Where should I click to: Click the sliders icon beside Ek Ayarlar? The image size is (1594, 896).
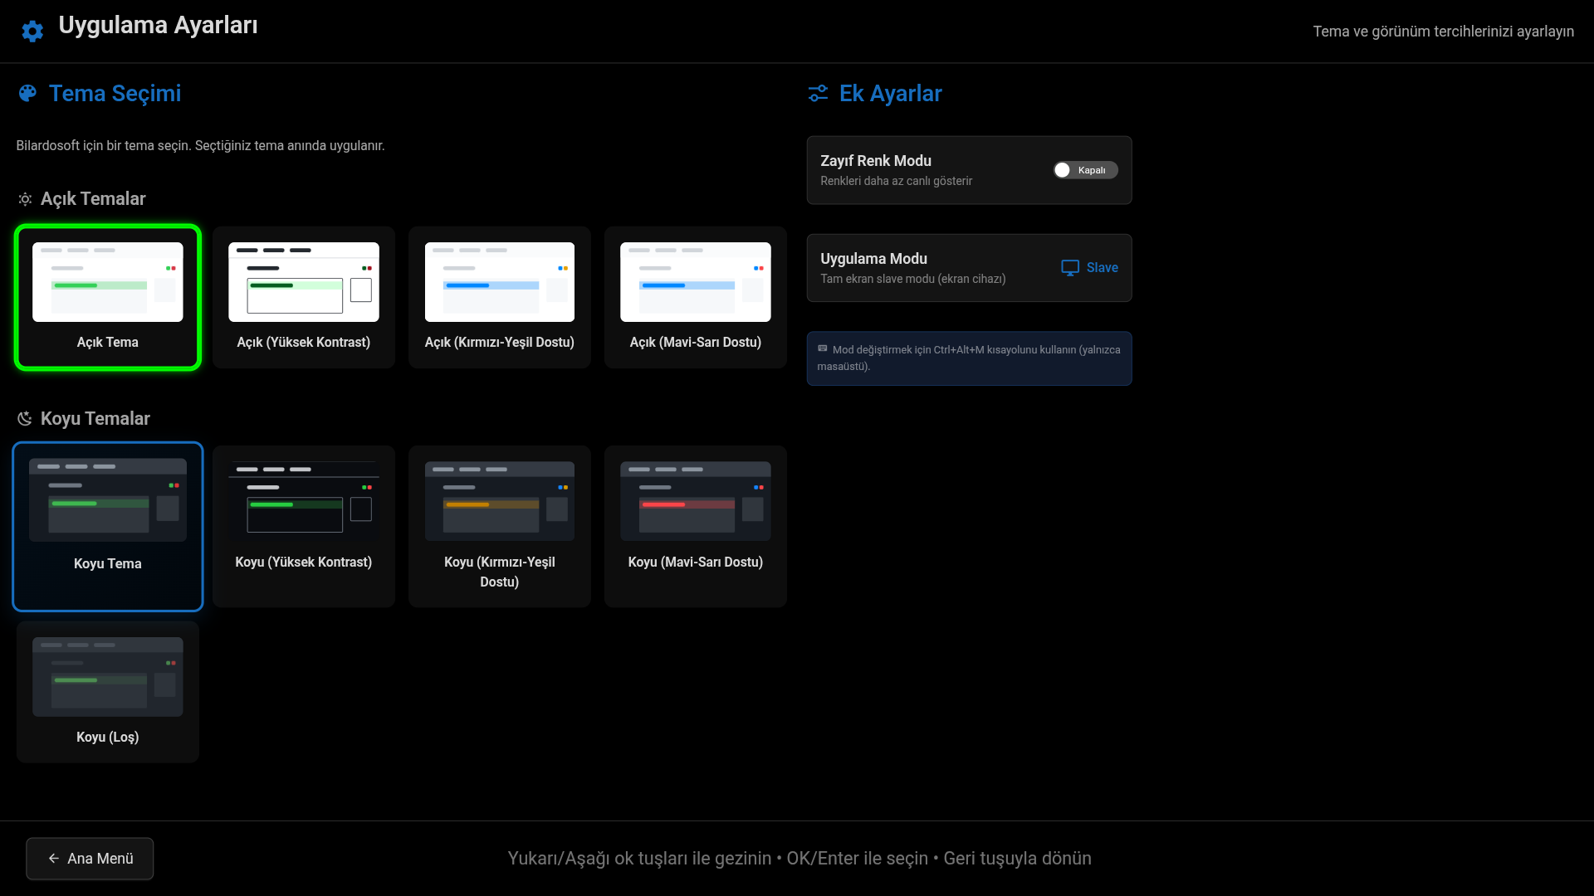(818, 93)
